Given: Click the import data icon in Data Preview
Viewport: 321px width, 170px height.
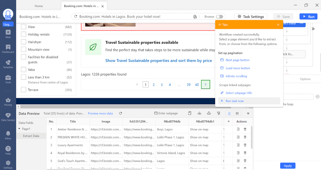Looking at the screenshot, I should pyautogui.click(x=199, y=113).
